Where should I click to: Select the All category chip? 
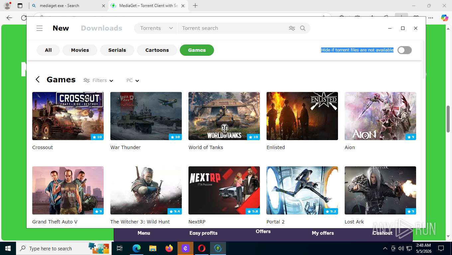pos(48,50)
